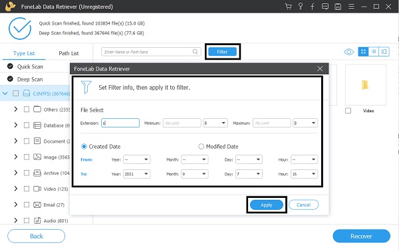
Task: Click the key register icon
Action: click(x=301, y=7)
